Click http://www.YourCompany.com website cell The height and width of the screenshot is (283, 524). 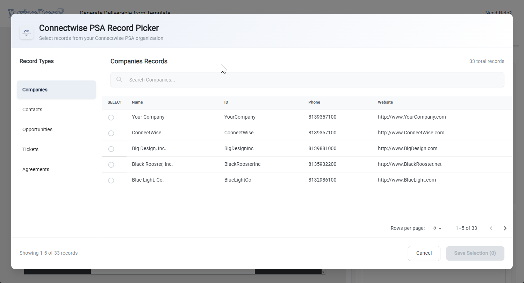tap(412, 117)
